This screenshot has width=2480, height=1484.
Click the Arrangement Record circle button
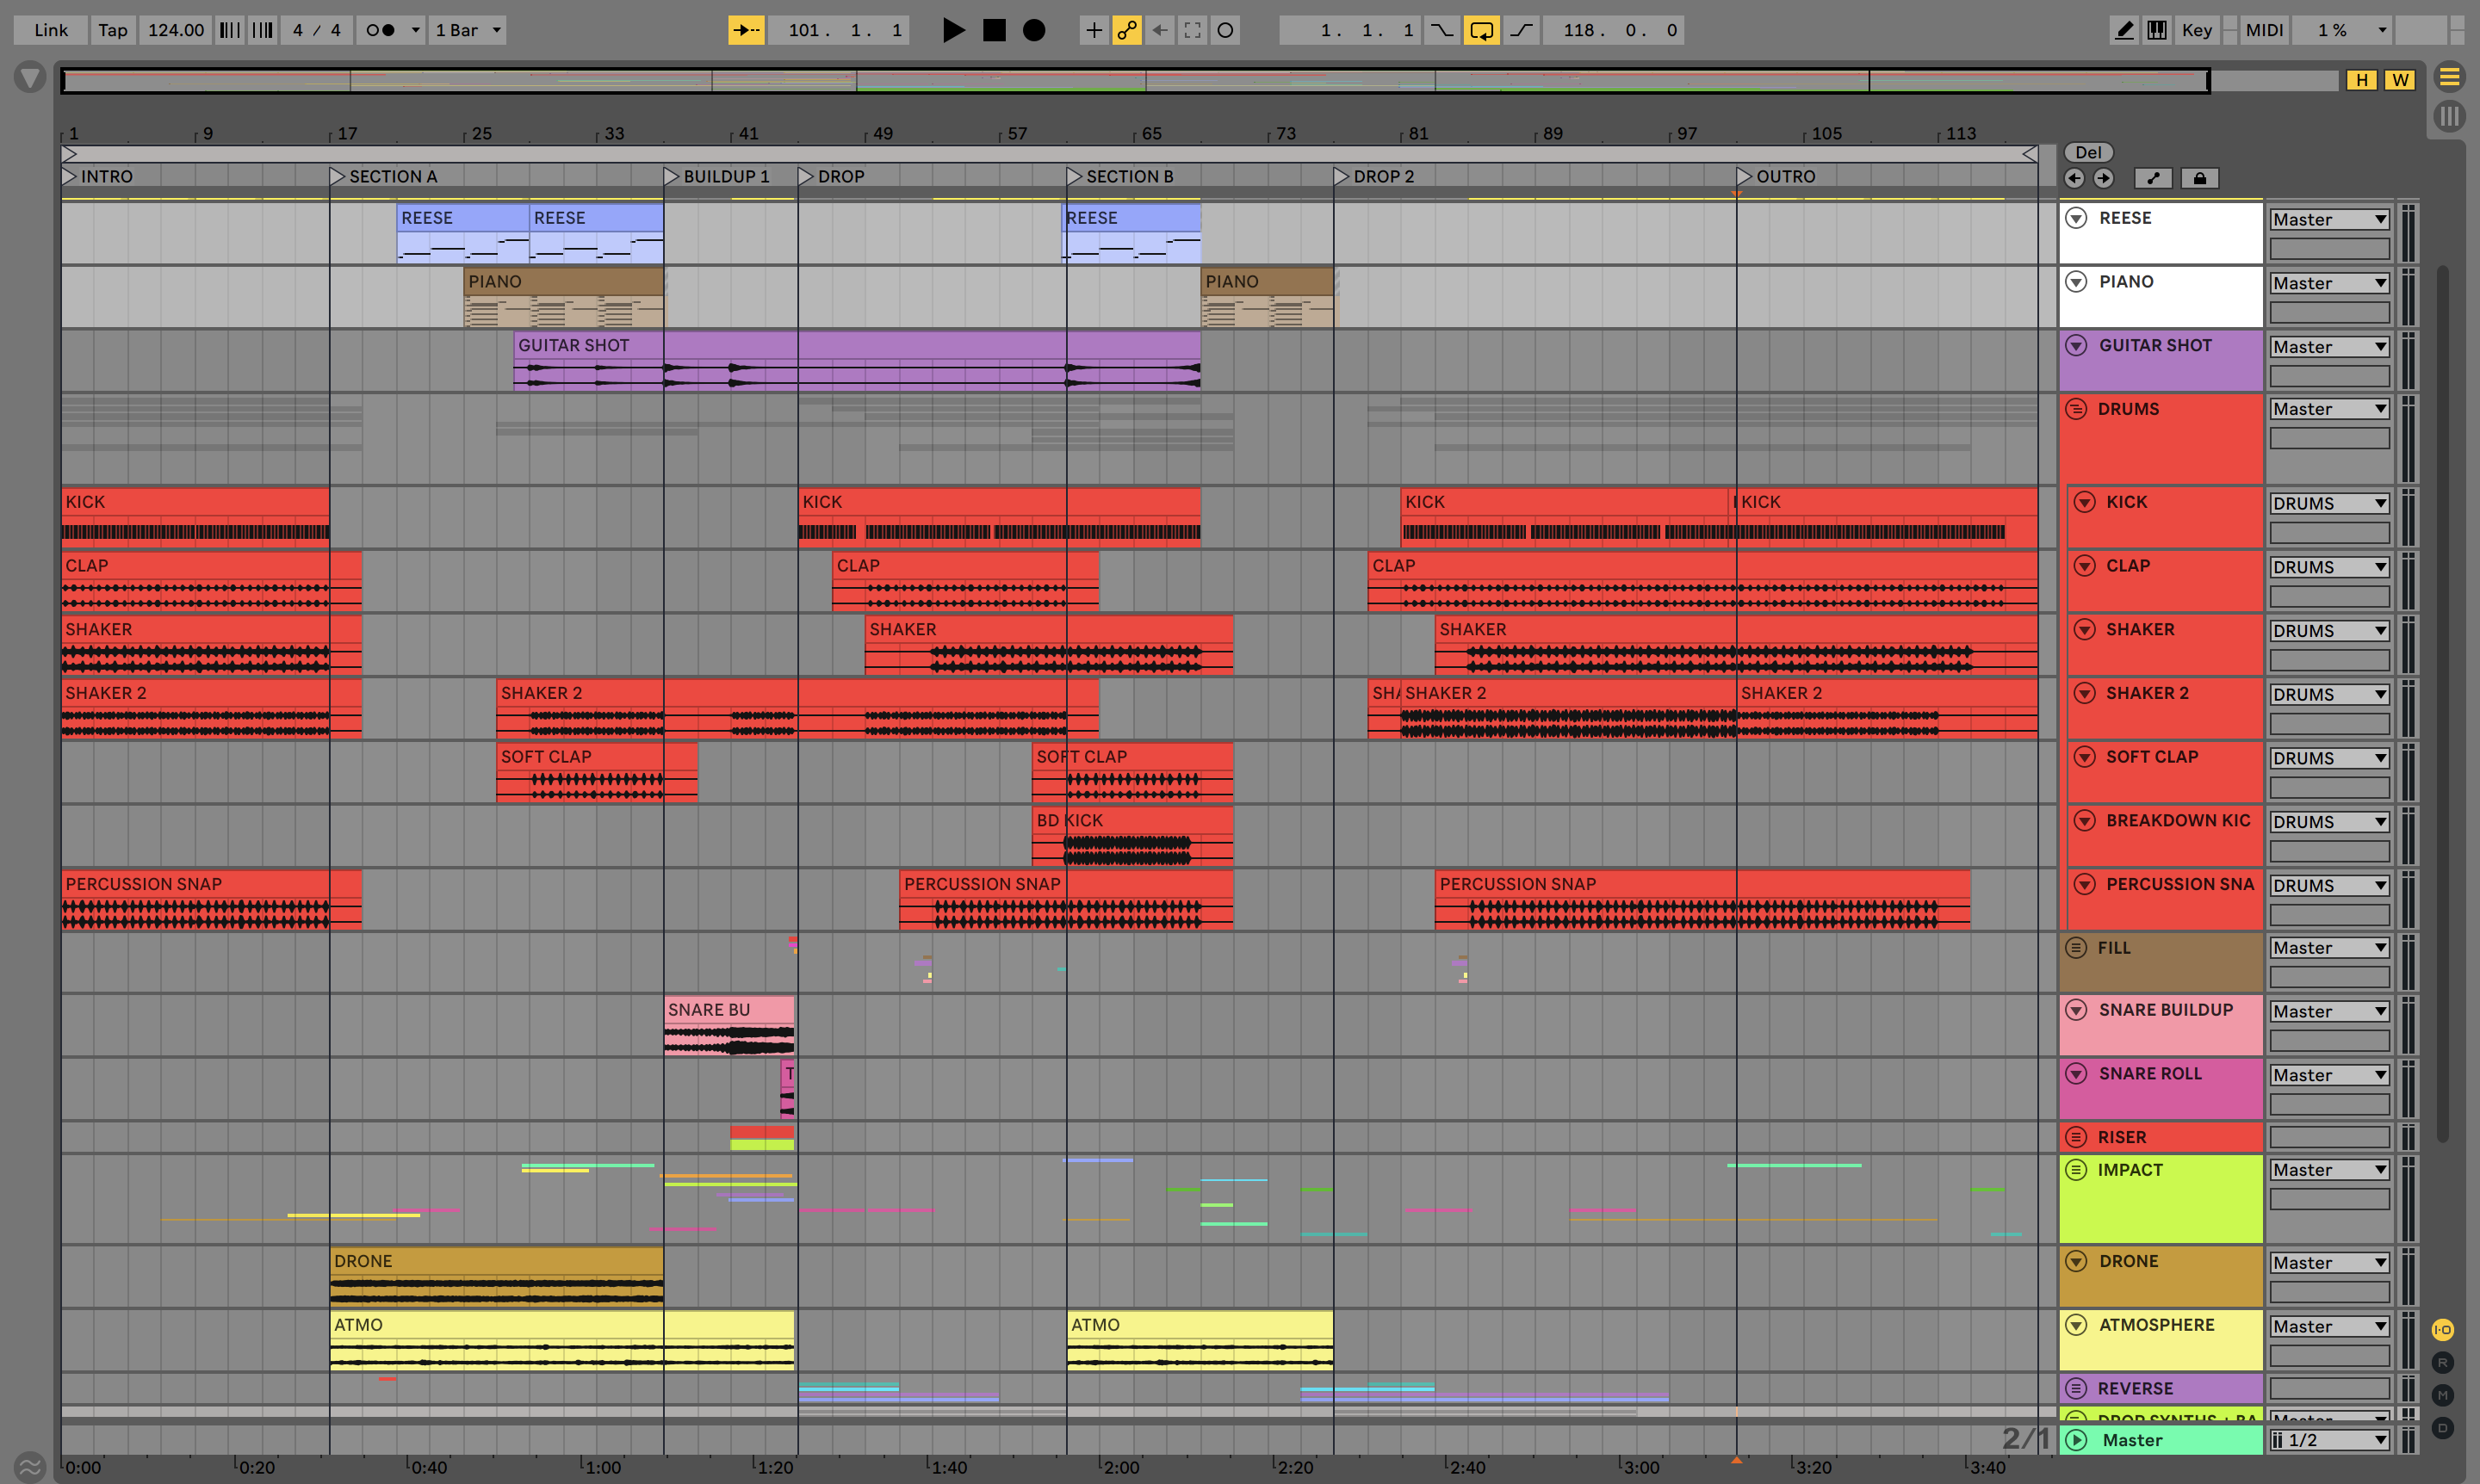(1033, 30)
